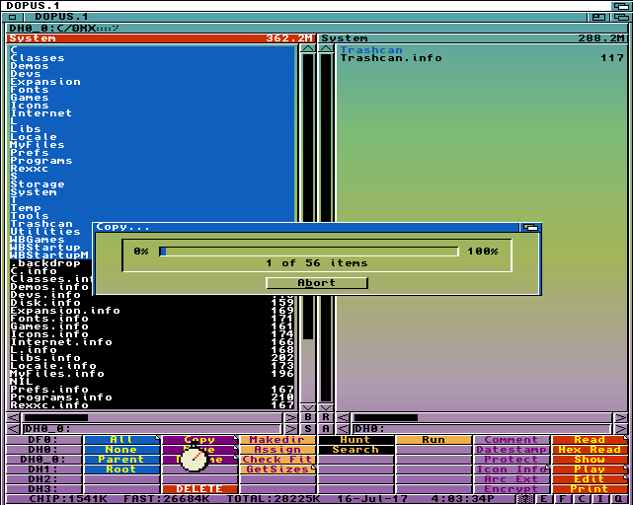Click the right pane DH0: path field
Screen dimensions: 633x505
click(482, 429)
